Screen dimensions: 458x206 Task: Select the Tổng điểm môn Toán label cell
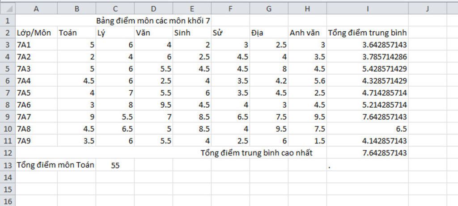pos(55,165)
